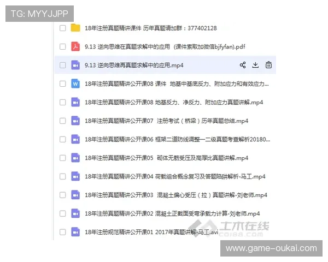
Task: Open 公开课08 地基反力、净反力 mp4 name
Action: point(174,103)
